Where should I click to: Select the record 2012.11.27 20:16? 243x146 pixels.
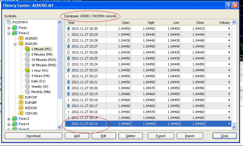click(148, 112)
